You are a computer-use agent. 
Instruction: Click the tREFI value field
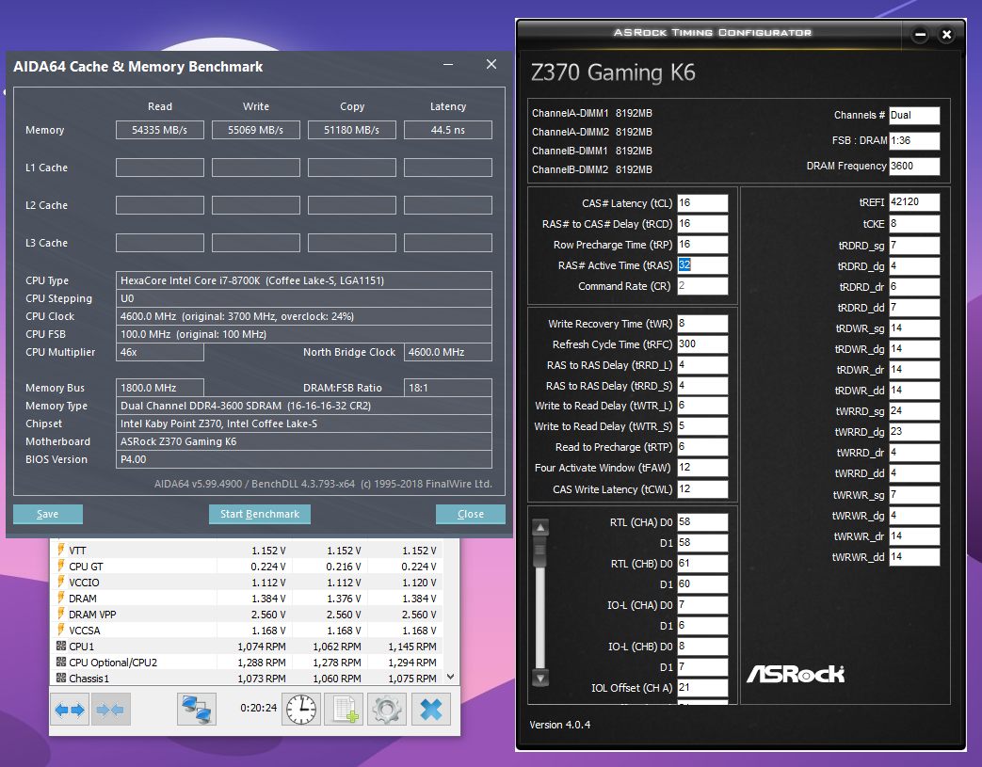[914, 202]
